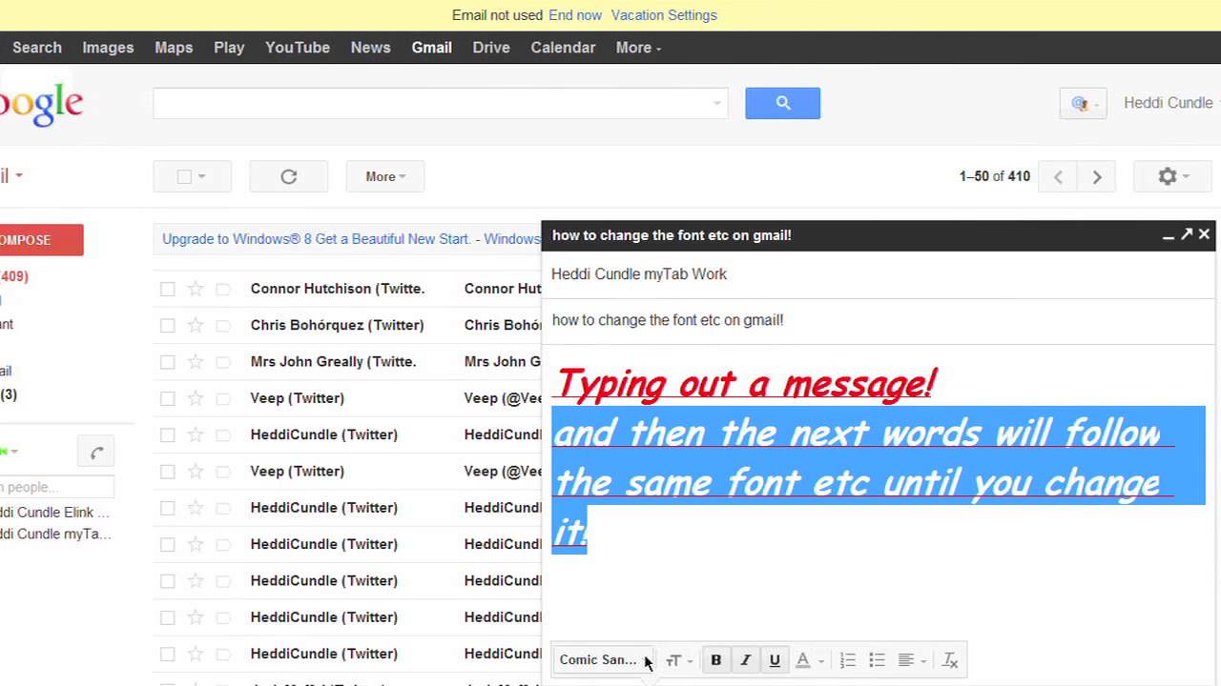Toggle underline formatting in compose toolbar
Image resolution: width=1221 pixels, height=686 pixels.
click(775, 659)
